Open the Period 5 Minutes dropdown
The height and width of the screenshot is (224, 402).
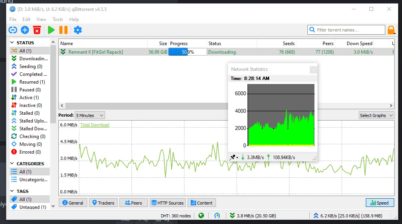[90, 115]
